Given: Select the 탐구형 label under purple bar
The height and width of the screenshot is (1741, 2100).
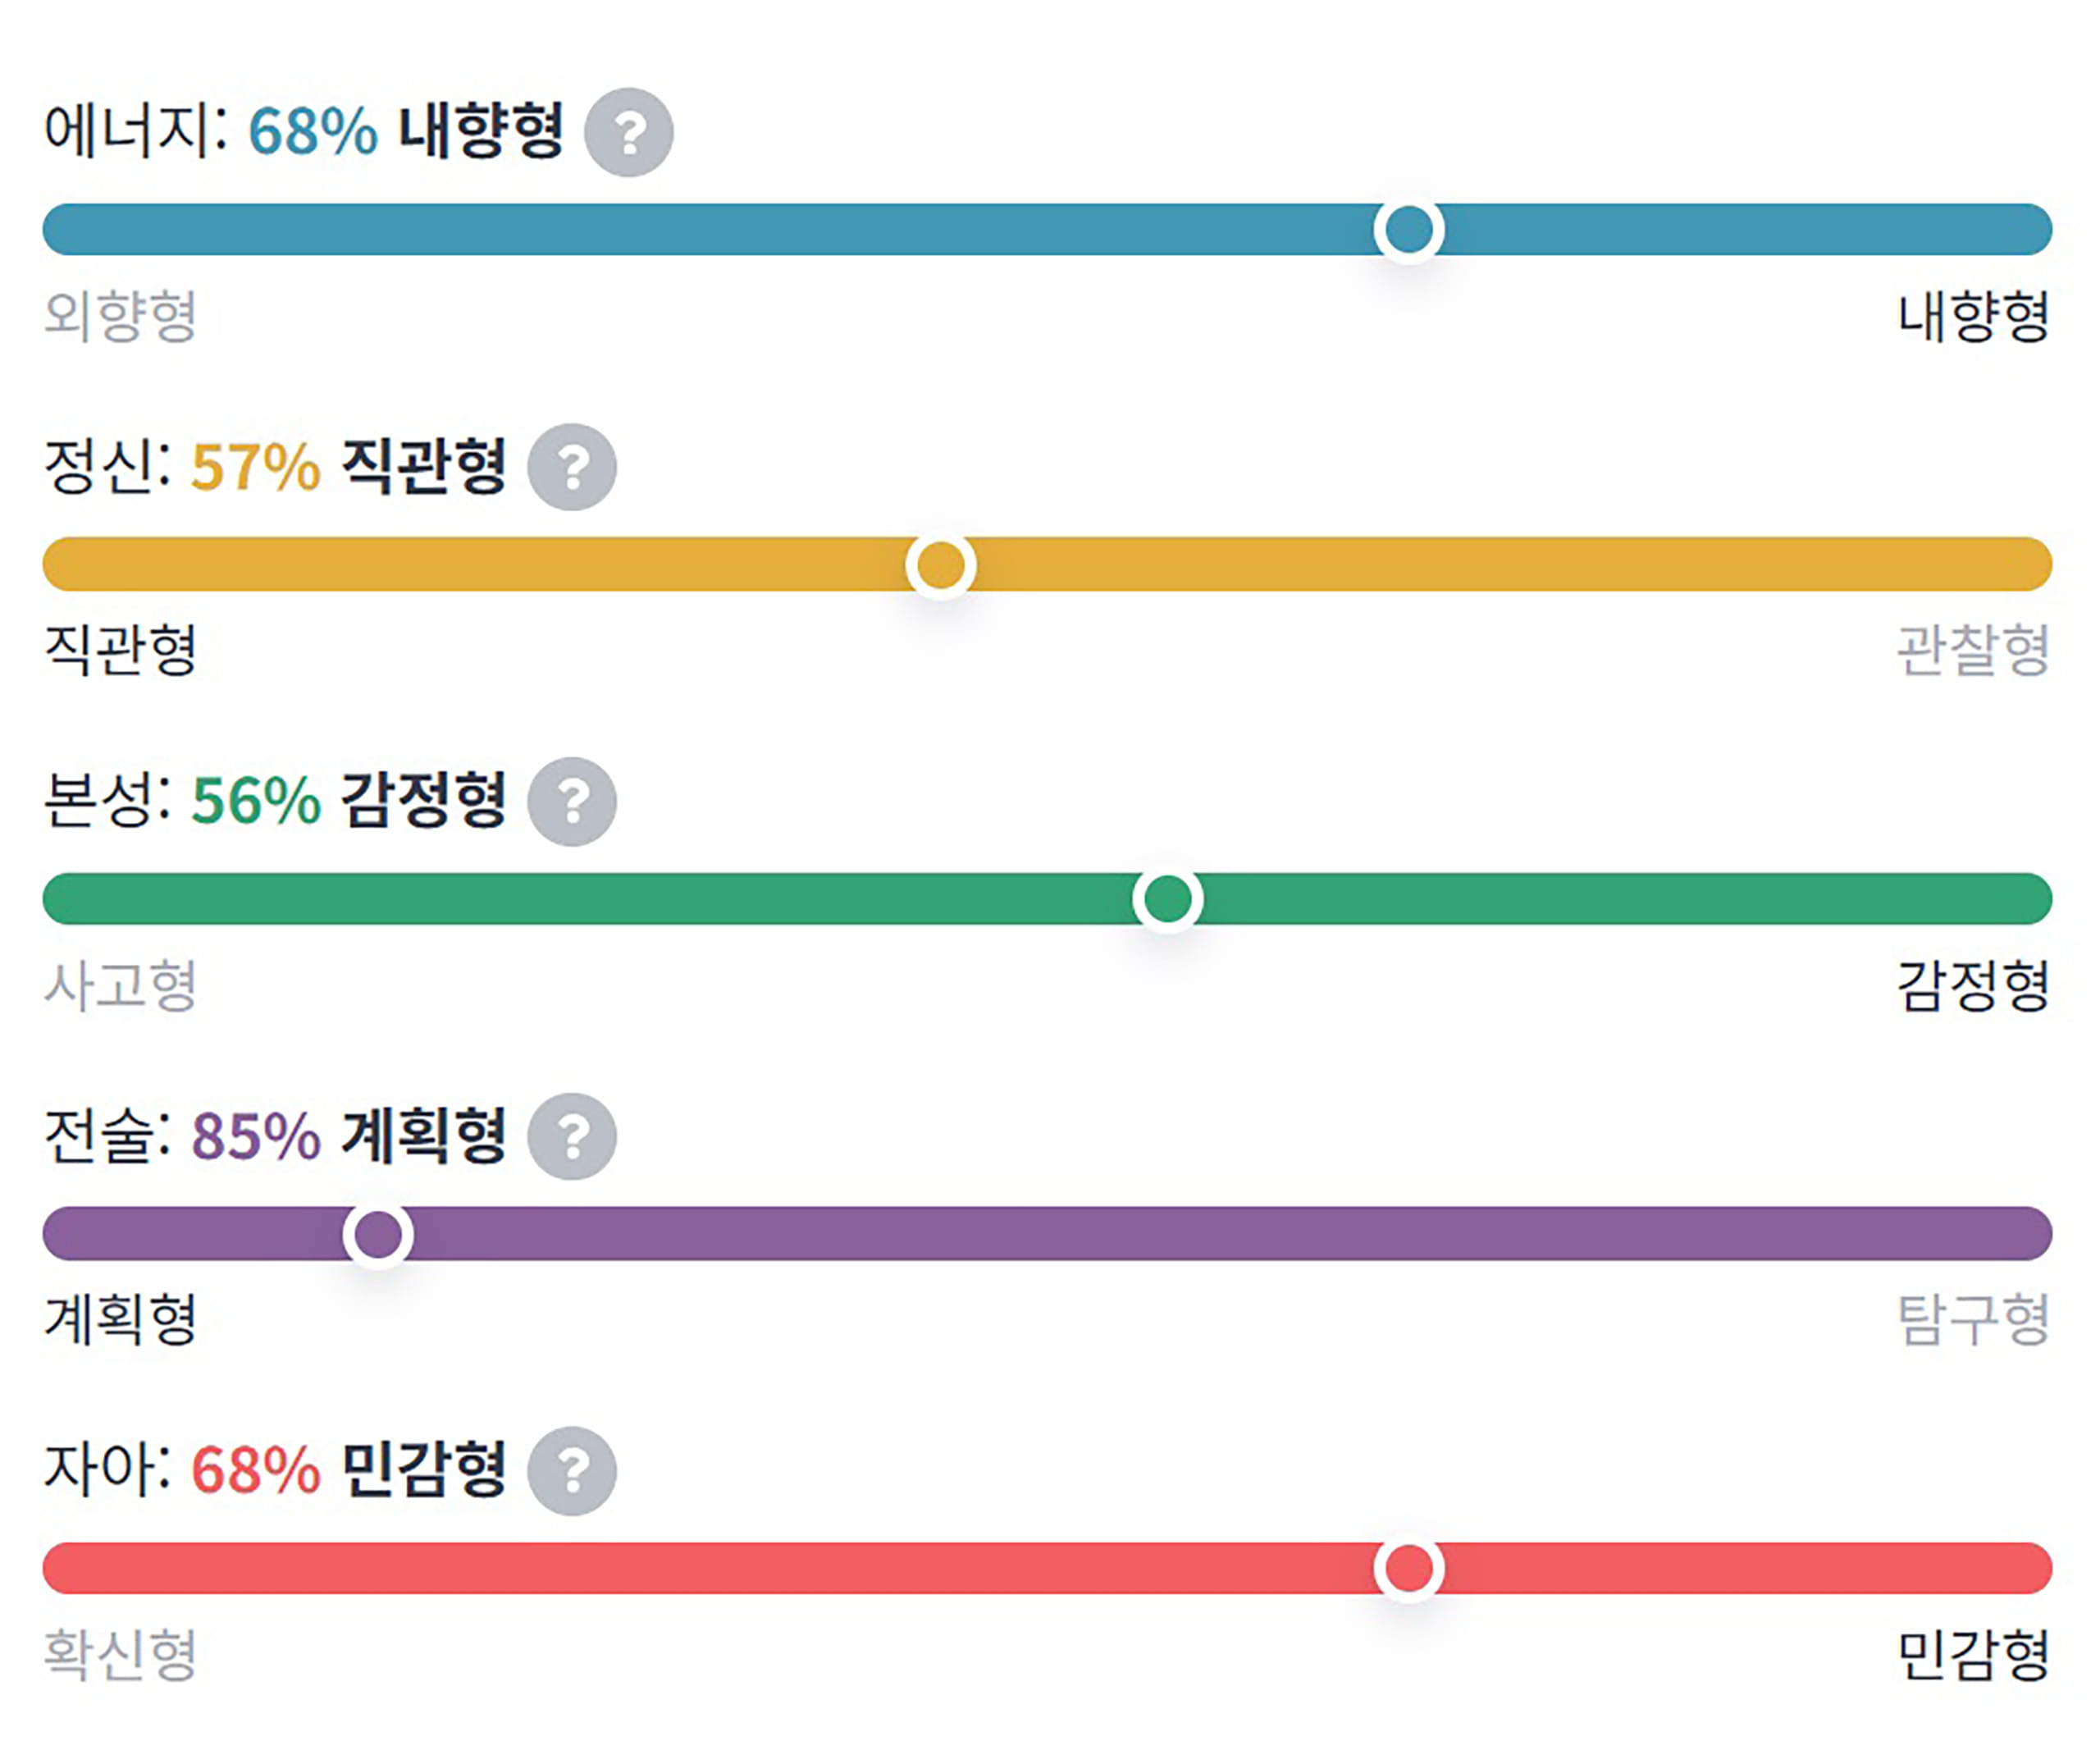Looking at the screenshot, I should coord(1973,1319).
